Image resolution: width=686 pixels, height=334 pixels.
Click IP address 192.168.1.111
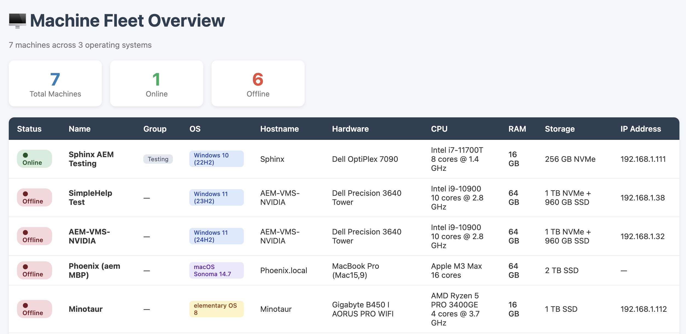point(643,159)
